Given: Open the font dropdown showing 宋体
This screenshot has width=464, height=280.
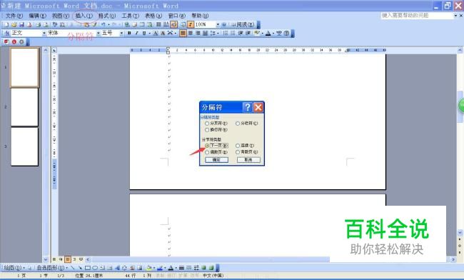Looking at the screenshot, I should coord(99,33).
